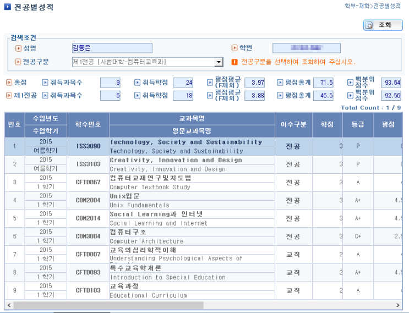Select the ISS3103 Creativity, Innovation and Design row

(x=203, y=164)
